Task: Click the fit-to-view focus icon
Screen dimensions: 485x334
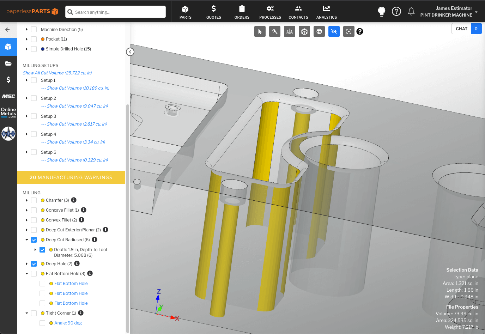Action: point(349,31)
